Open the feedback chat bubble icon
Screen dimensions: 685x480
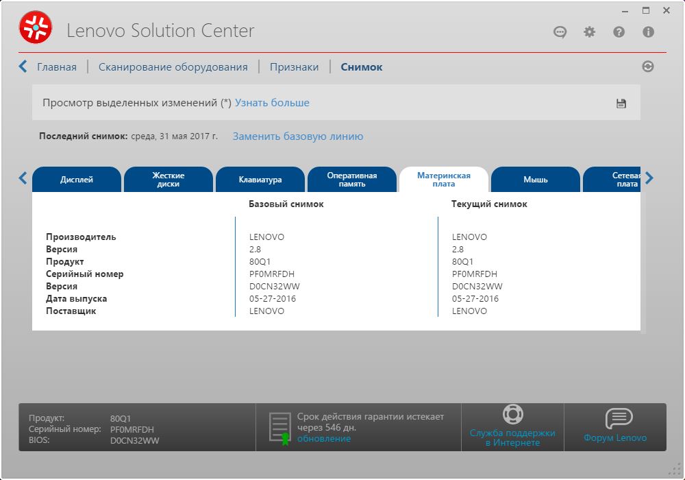[560, 32]
